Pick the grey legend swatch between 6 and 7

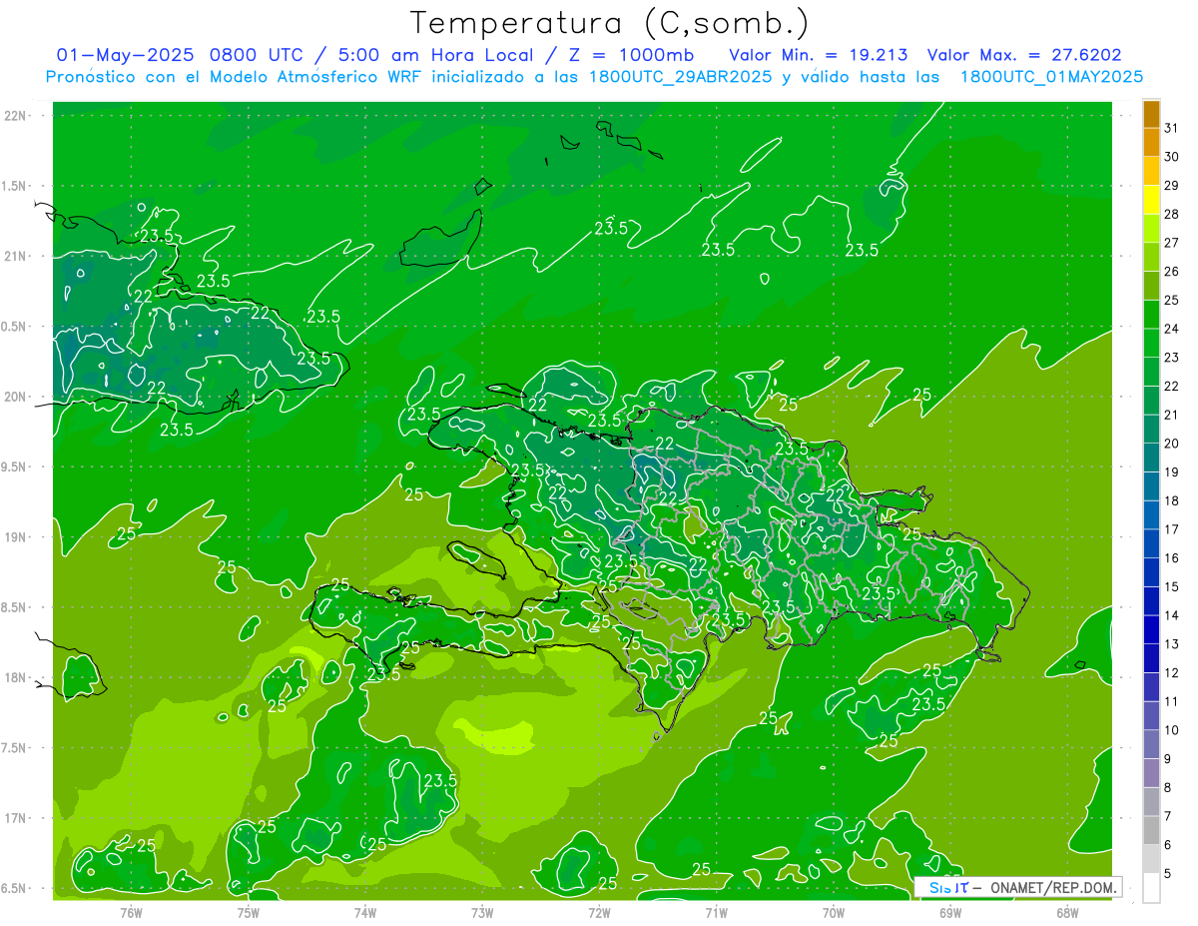point(1151,831)
